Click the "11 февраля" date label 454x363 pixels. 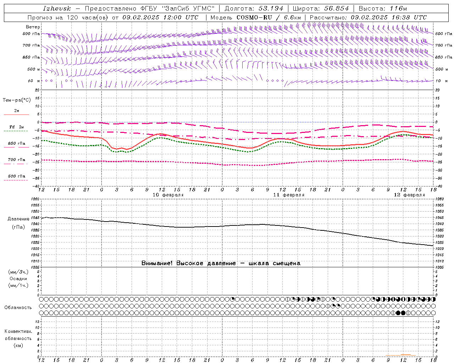289,195
